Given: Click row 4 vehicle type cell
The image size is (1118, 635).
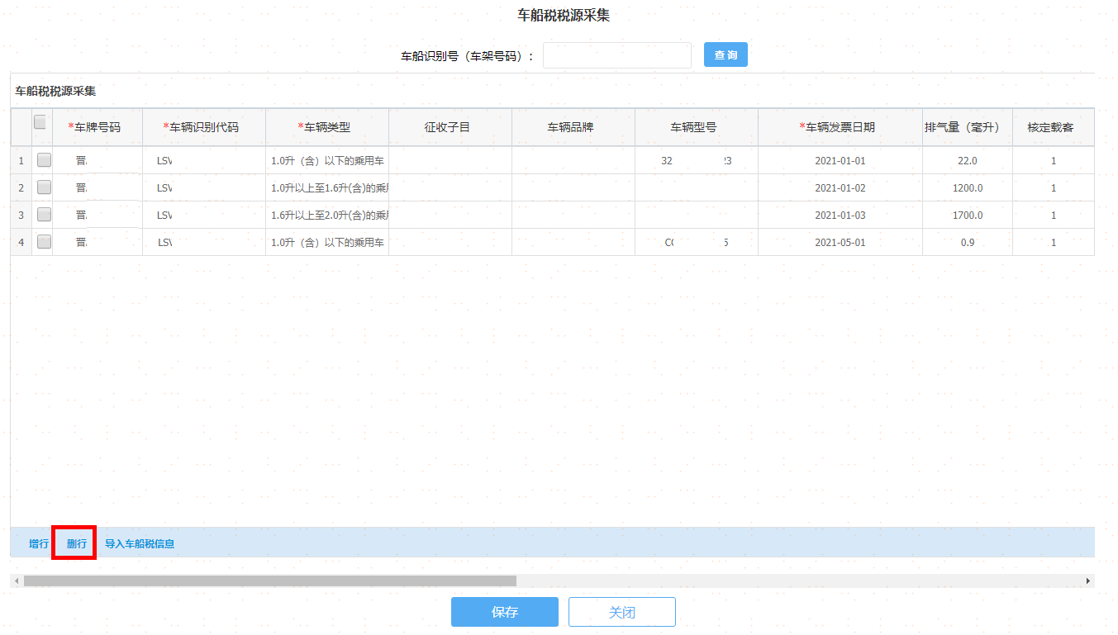Looking at the screenshot, I should (x=327, y=242).
